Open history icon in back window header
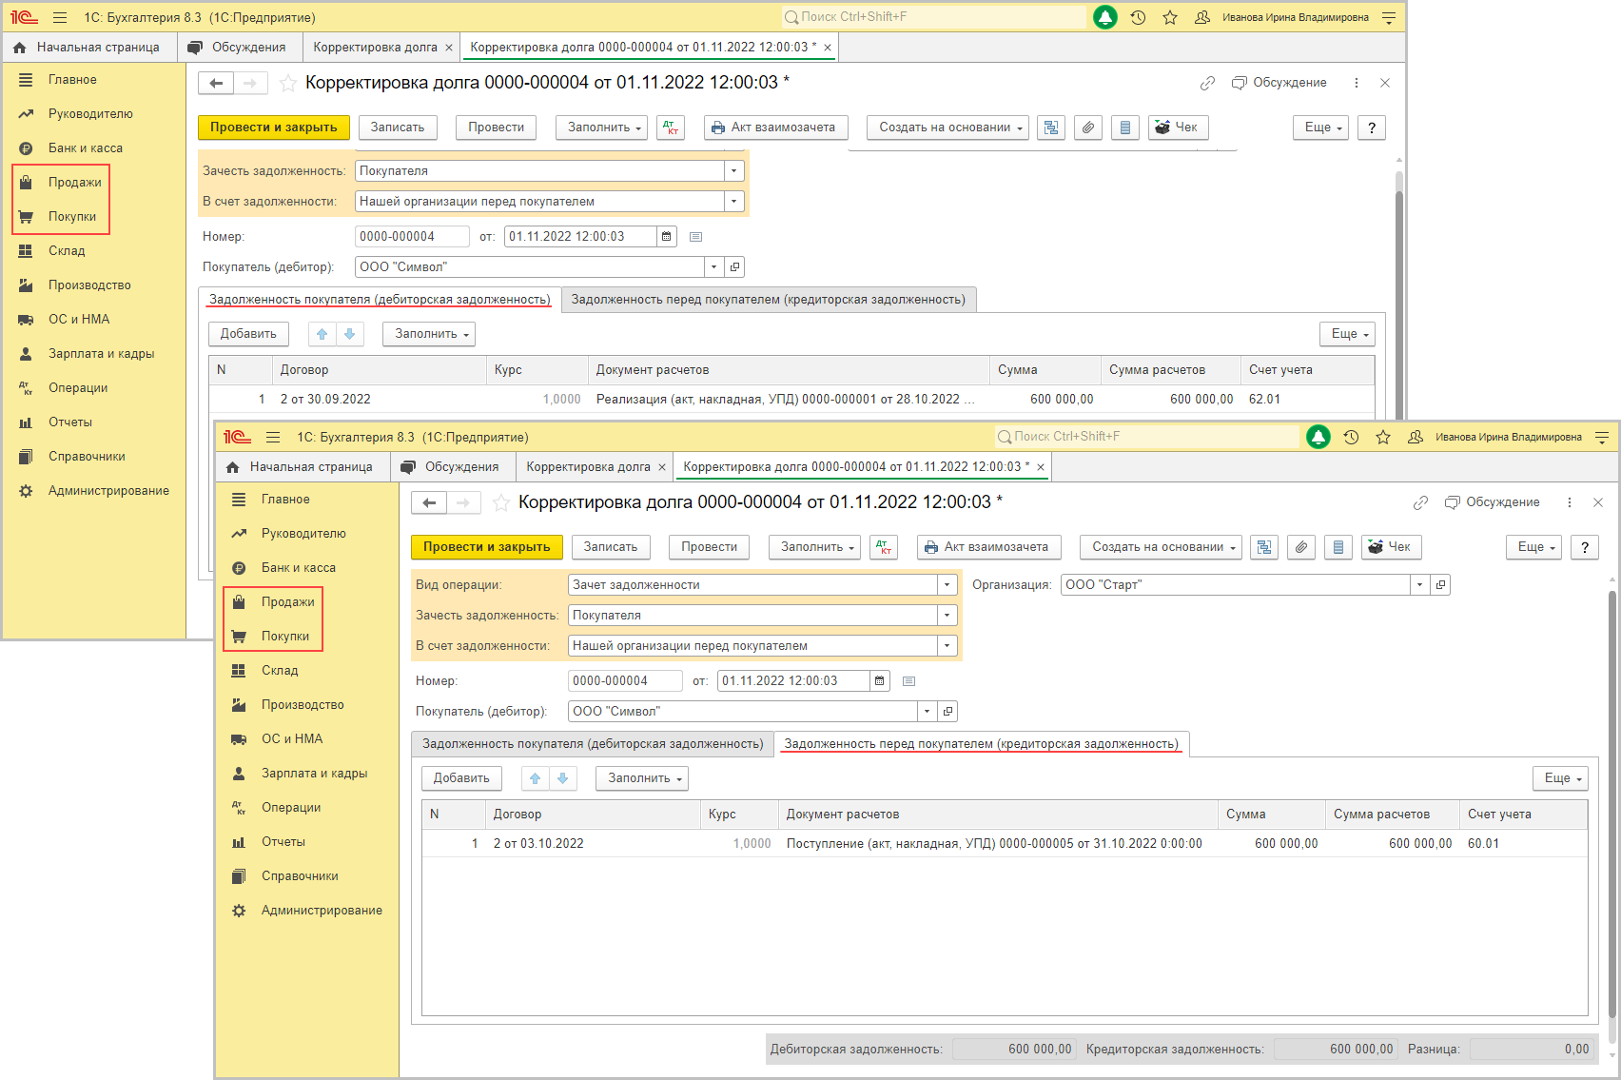Viewport: 1621px width, 1080px height. (x=1138, y=17)
